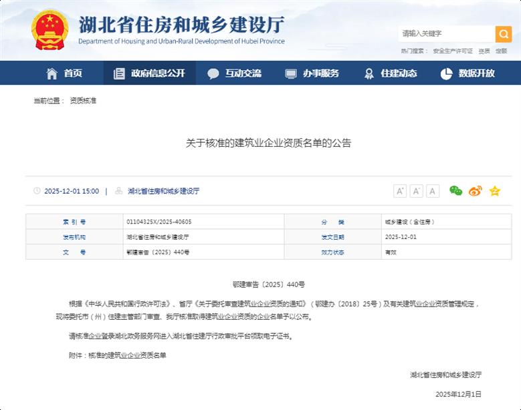The height and width of the screenshot is (410, 521).
Task: Click the orange search magnifier button
Action: click(503, 33)
